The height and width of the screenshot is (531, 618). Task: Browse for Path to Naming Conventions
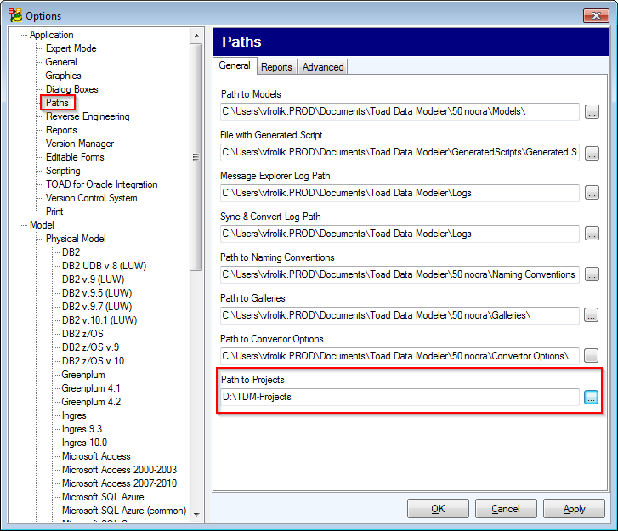tap(592, 274)
